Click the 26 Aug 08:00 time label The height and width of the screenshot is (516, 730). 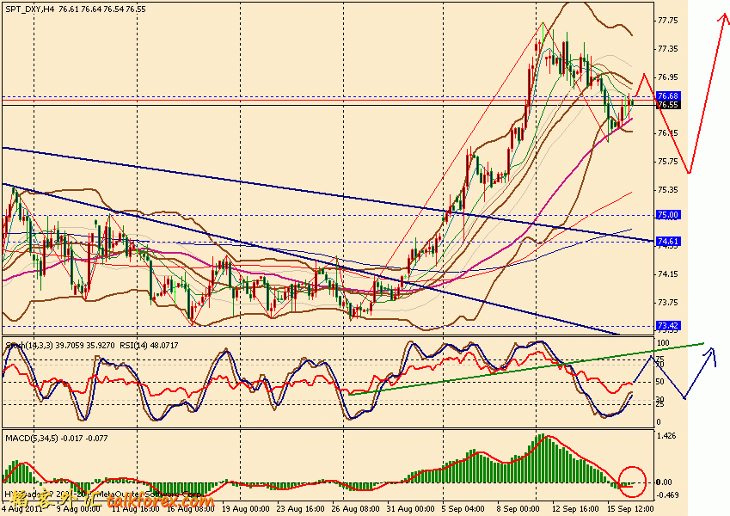[355, 508]
